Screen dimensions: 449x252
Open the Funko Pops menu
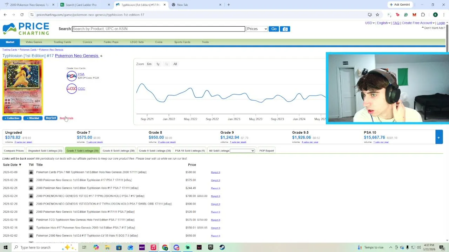click(111, 42)
